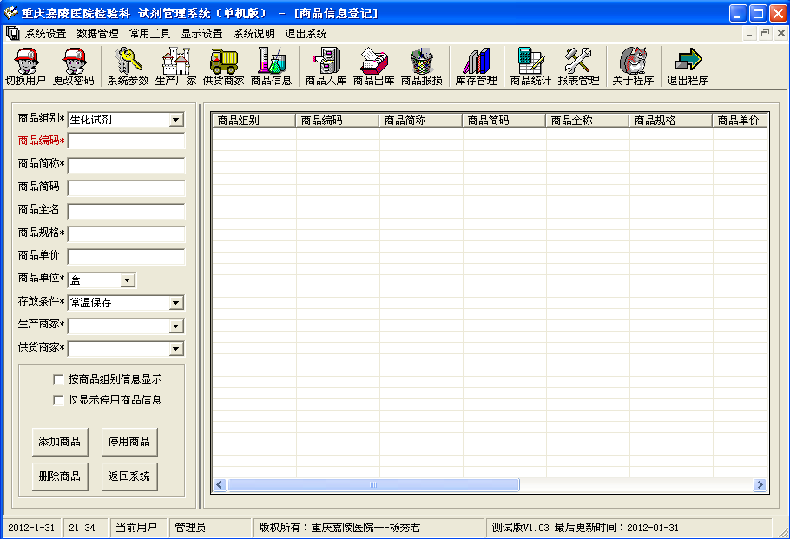Click the 退出系统 menu item
The width and height of the screenshot is (790, 539).
pos(306,34)
